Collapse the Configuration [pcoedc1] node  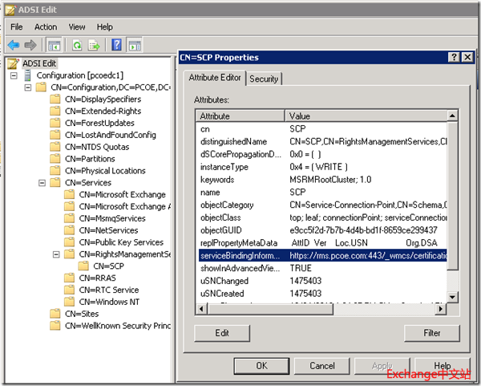tap(14, 75)
